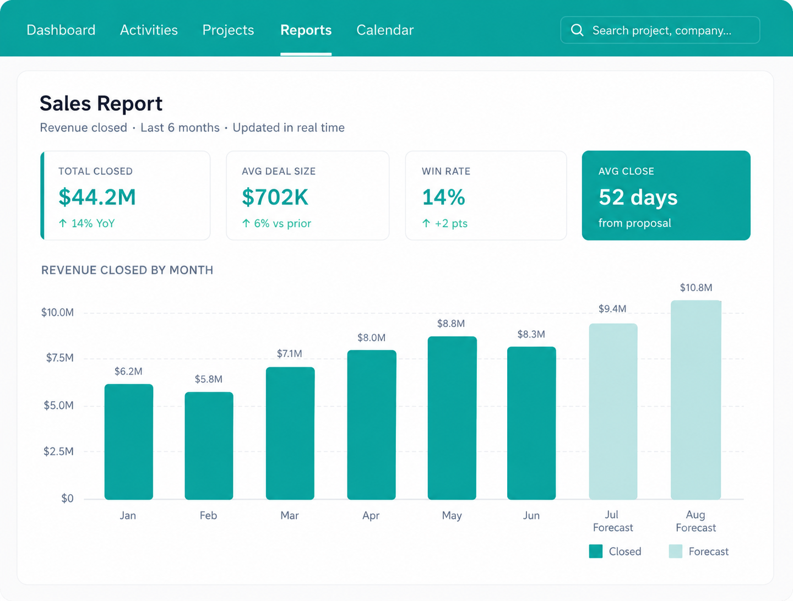Click the from proposal text

pos(635,223)
